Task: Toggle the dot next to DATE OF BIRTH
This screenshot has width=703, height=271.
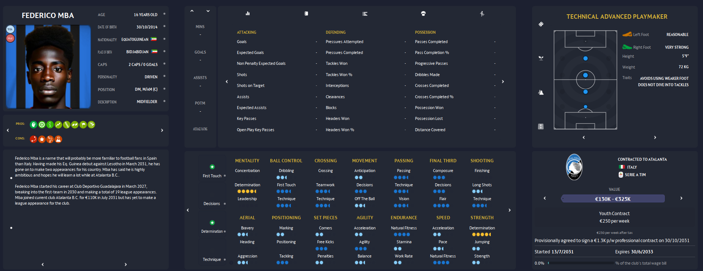Action: click(164, 26)
